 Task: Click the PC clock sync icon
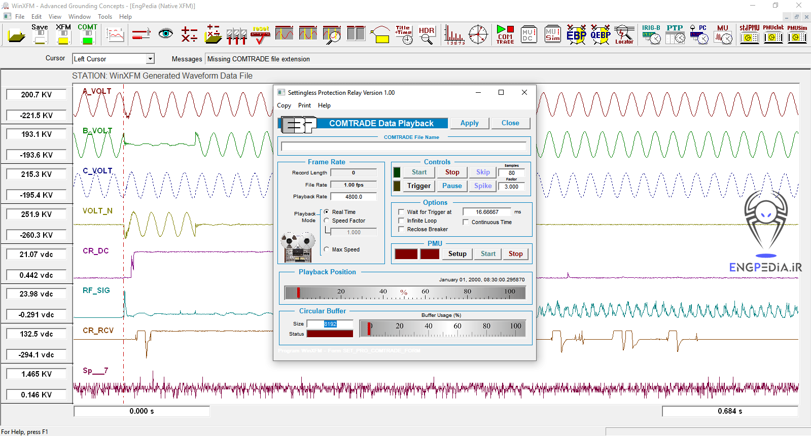(699, 34)
